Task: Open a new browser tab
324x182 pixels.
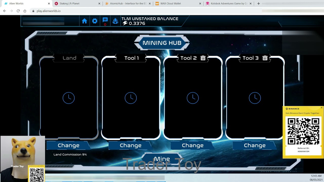Action: [x=258, y=4]
